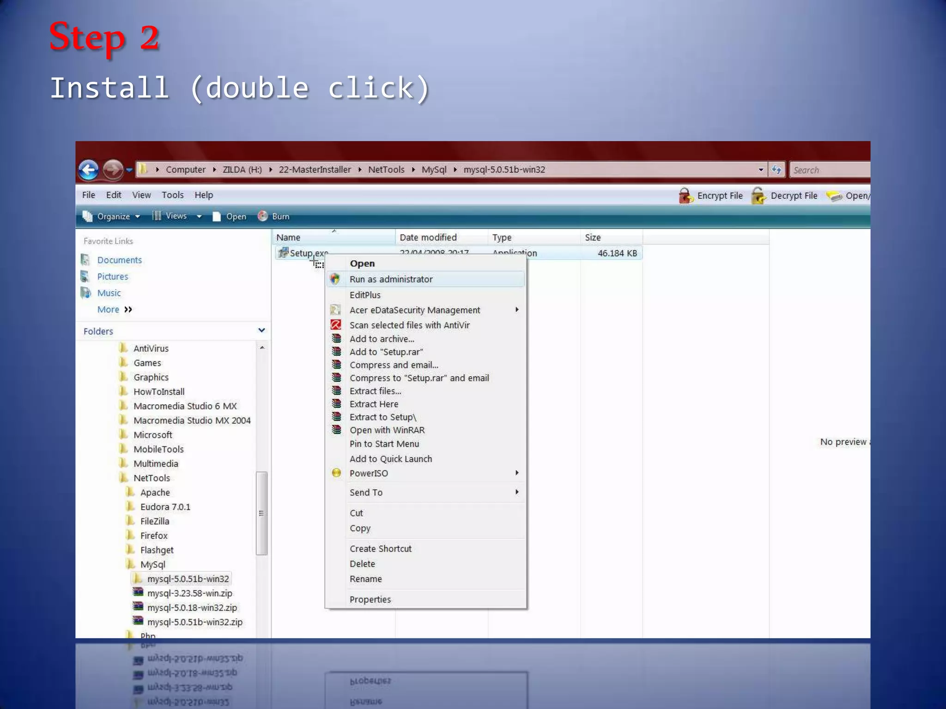Click zip icon of mysql-3.23.58-win.zip
This screenshot has height=709, width=946.
click(x=138, y=592)
